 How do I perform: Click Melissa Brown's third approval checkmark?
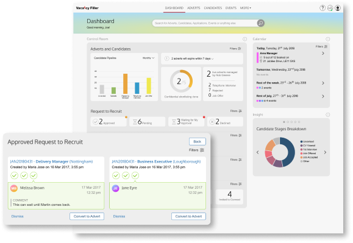[x=34, y=175]
